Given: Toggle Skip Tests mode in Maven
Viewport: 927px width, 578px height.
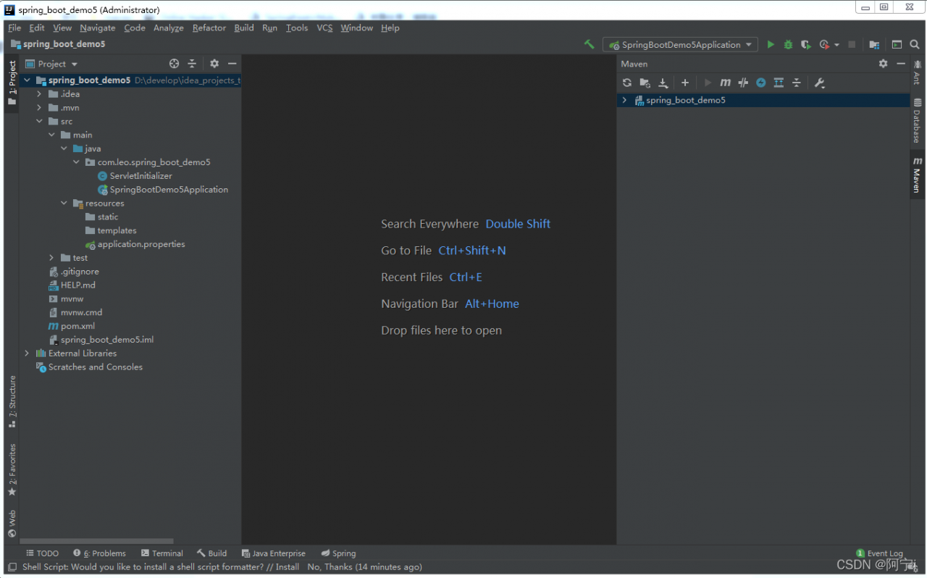Looking at the screenshot, I should point(760,83).
